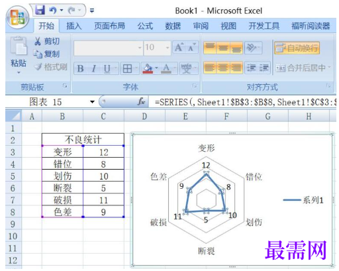
Task: Decrease the indent
Action: 251,68
